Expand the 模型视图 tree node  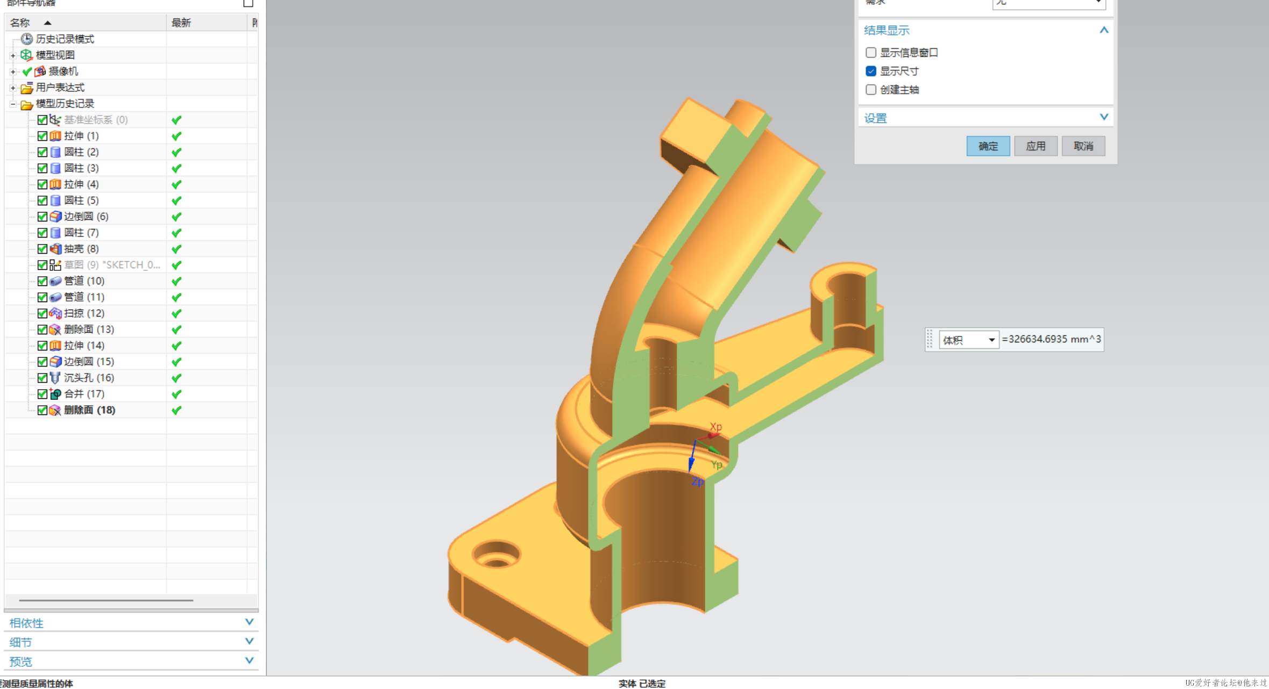click(x=13, y=55)
